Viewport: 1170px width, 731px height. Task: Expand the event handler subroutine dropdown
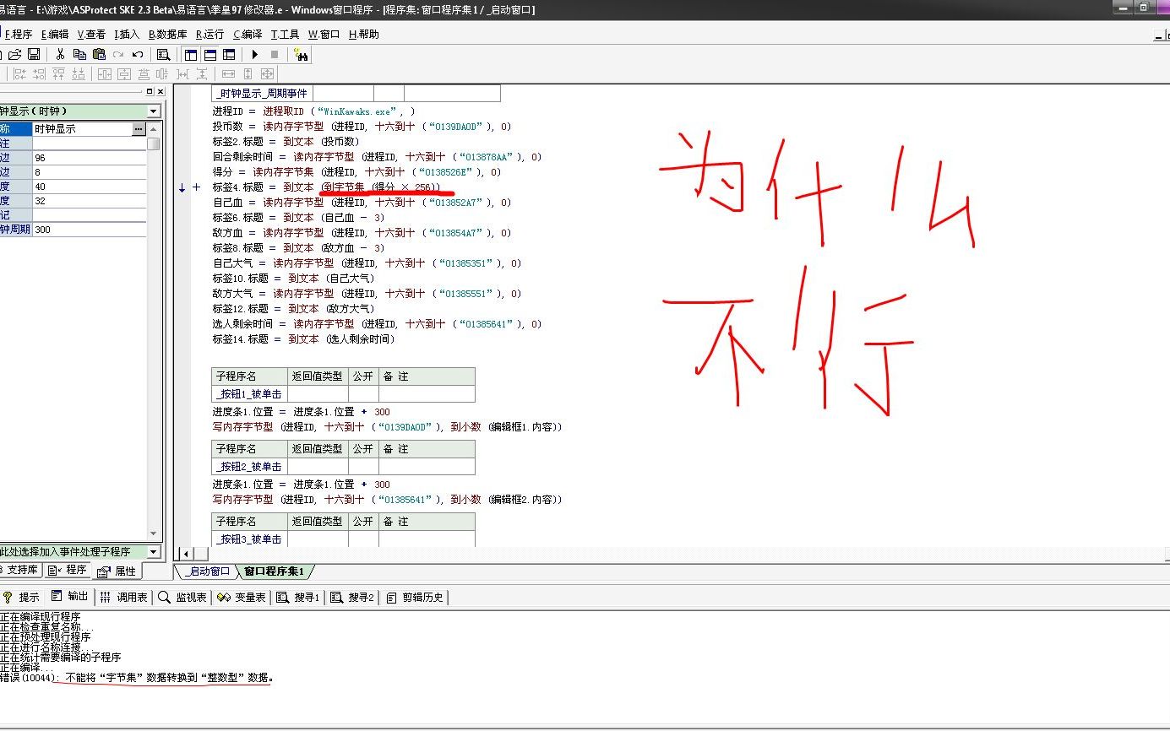point(153,551)
